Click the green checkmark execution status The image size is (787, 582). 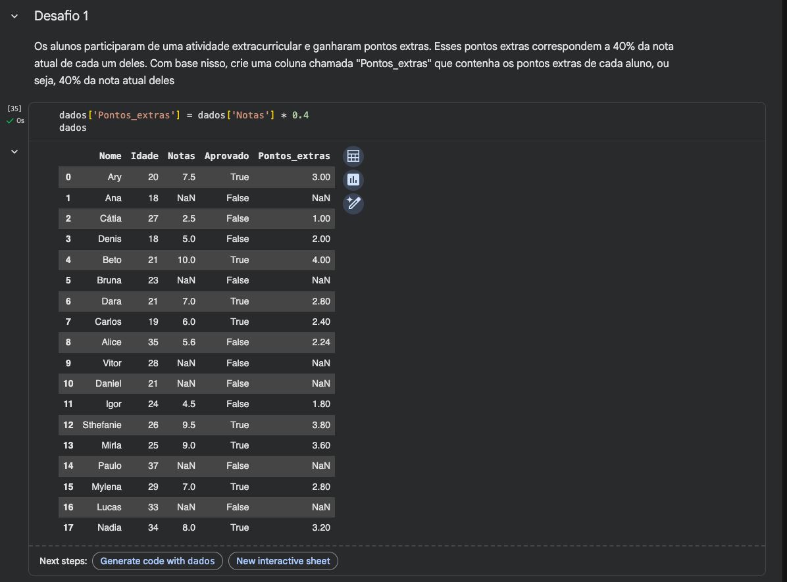(10, 121)
